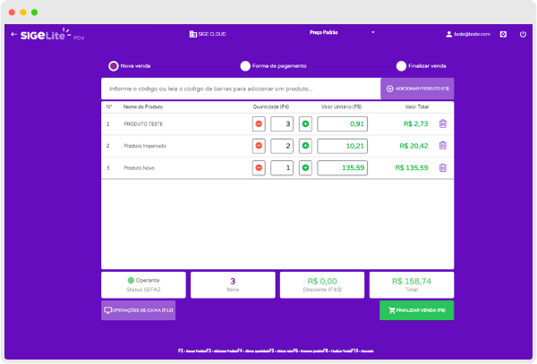Decrease quantity of PRODUTO TESTE
Viewport: 537px width, 364px height.
(x=259, y=123)
